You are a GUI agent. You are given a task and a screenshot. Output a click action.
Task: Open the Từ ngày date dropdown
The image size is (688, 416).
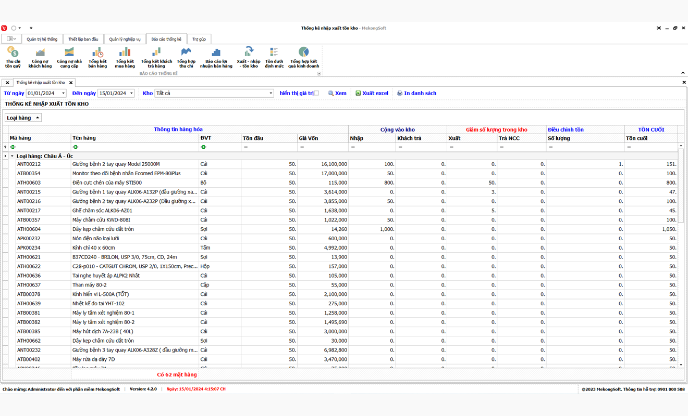tap(63, 93)
